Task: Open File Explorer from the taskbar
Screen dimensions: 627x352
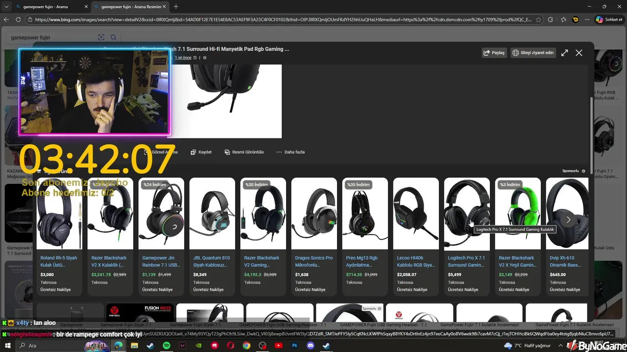Action: coord(134,346)
